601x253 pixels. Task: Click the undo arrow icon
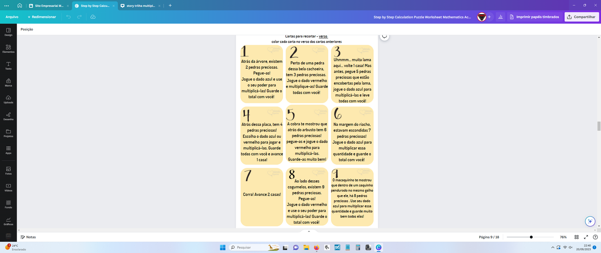click(68, 17)
